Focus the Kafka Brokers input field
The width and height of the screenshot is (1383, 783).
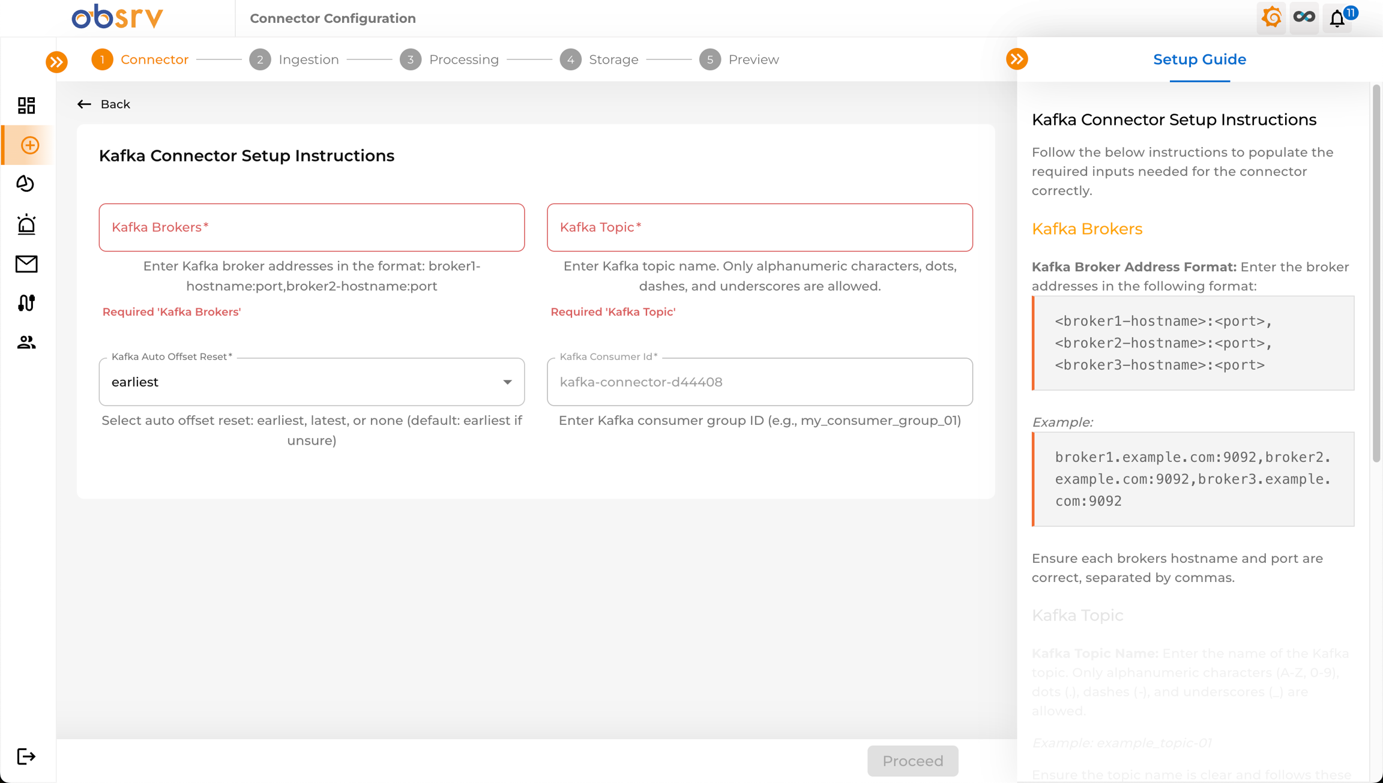(x=312, y=227)
